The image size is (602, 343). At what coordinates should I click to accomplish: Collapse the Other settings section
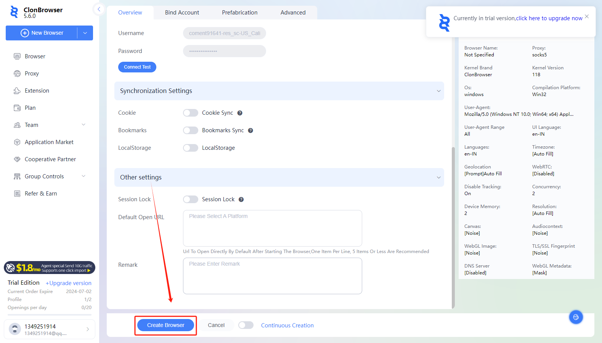[438, 178]
